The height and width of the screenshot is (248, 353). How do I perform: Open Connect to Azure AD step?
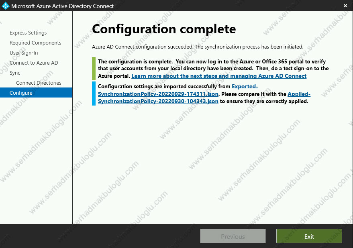[x=34, y=63]
